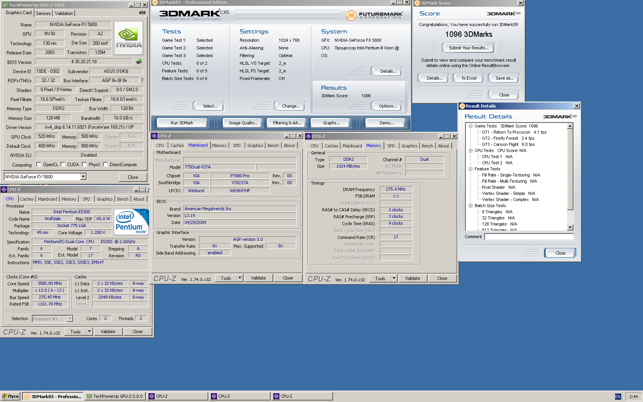Image resolution: width=643 pixels, height=402 pixels.
Task: Click the NVIDIA logo in GPU-Z
Action: (129, 38)
